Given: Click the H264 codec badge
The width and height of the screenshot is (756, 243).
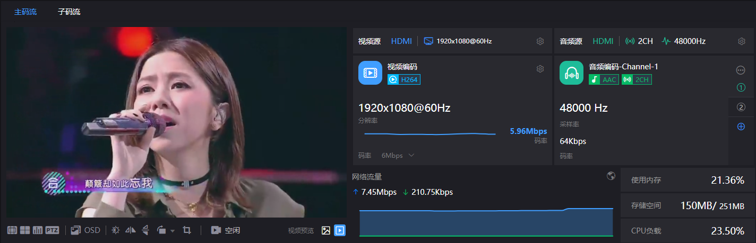Looking at the screenshot, I should point(404,79).
